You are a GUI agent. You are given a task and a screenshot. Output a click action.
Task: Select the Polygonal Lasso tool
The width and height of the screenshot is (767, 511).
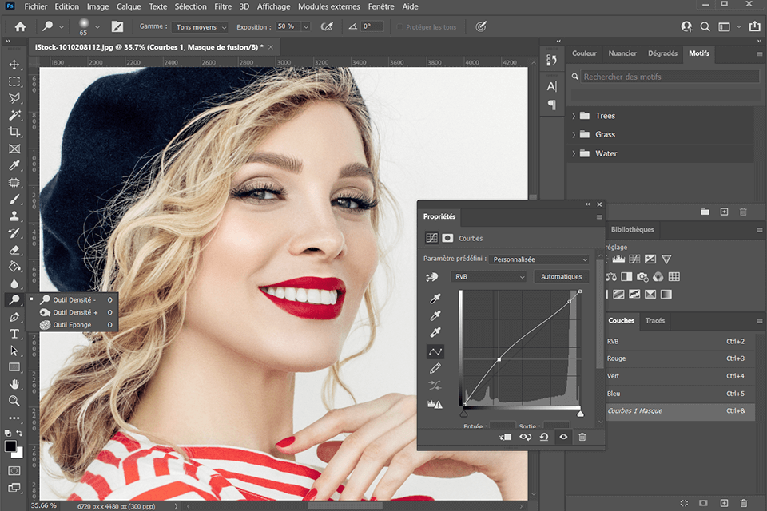14,98
